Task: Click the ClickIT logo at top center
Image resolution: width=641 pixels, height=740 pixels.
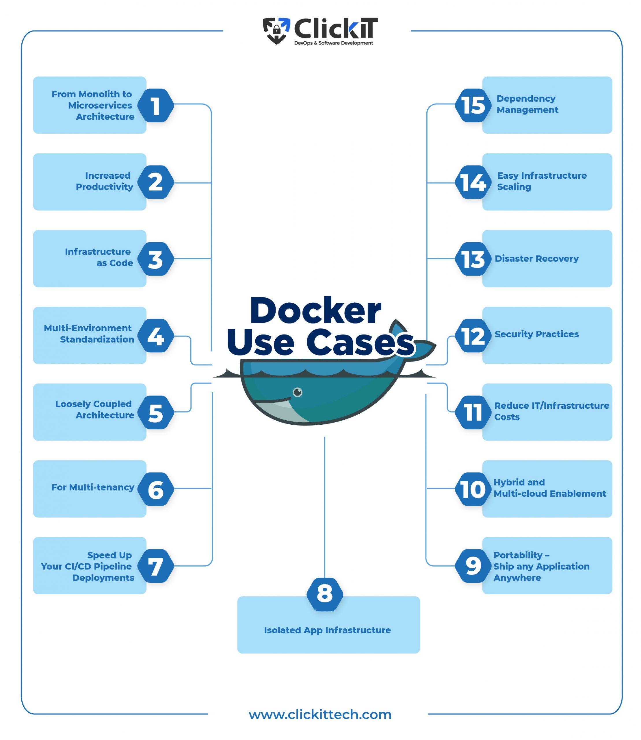Action: click(x=320, y=24)
